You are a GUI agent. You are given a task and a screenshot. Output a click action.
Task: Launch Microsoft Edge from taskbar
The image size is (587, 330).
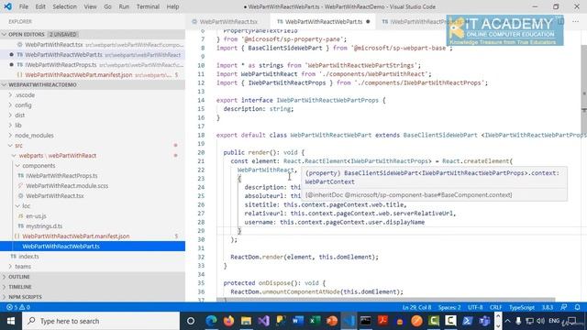(211, 321)
